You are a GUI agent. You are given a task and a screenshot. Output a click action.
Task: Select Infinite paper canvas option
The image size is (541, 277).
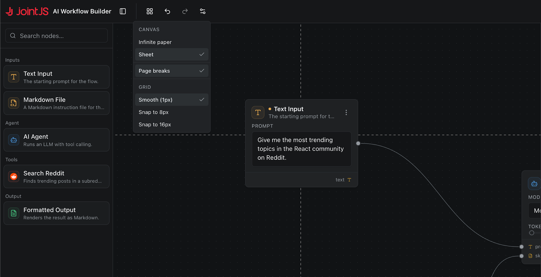click(172, 42)
